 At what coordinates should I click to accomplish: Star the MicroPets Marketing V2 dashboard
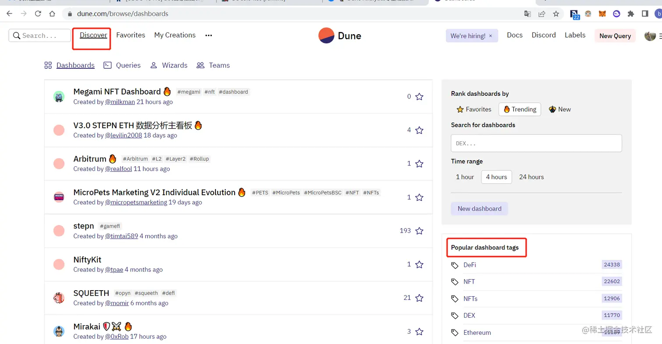[419, 197]
